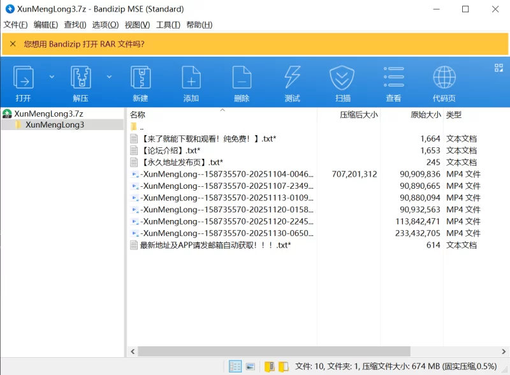This screenshot has height=375, width=510.
Task: Expand the 解压 dropdown arrow
Action: point(109,77)
